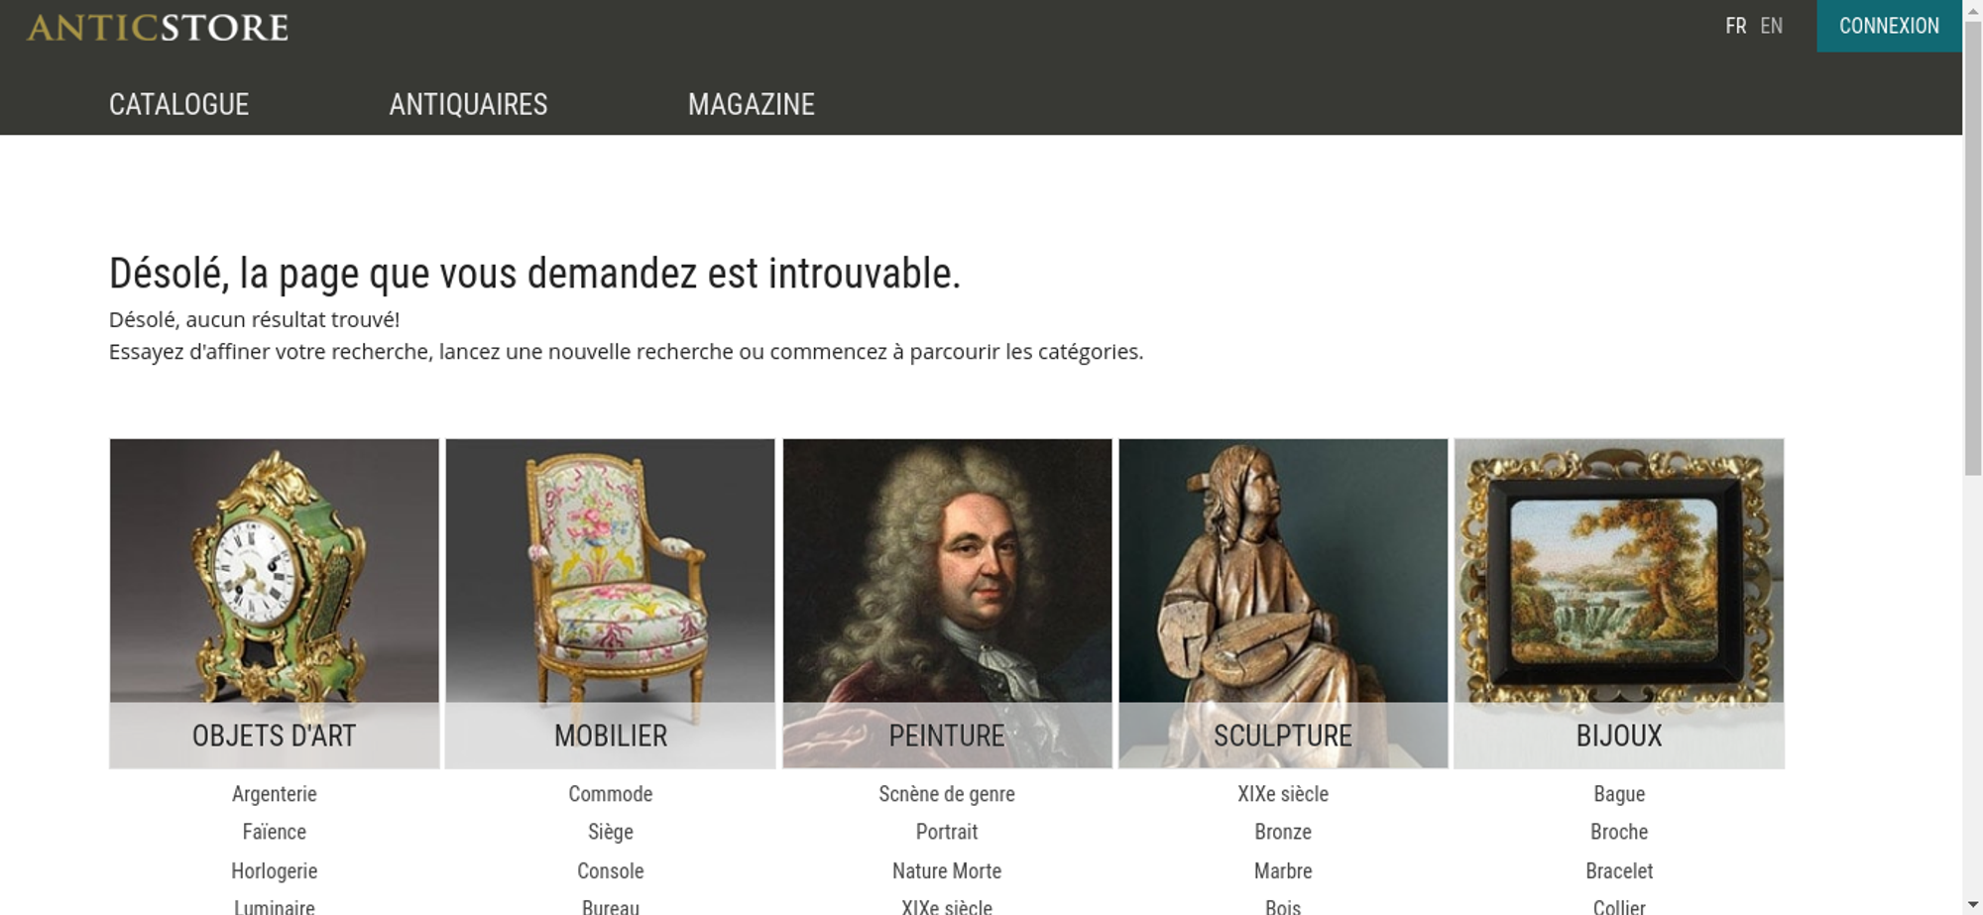1983x915 pixels.
Task: Click the AnticStore logo
Action: pos(158,27)
